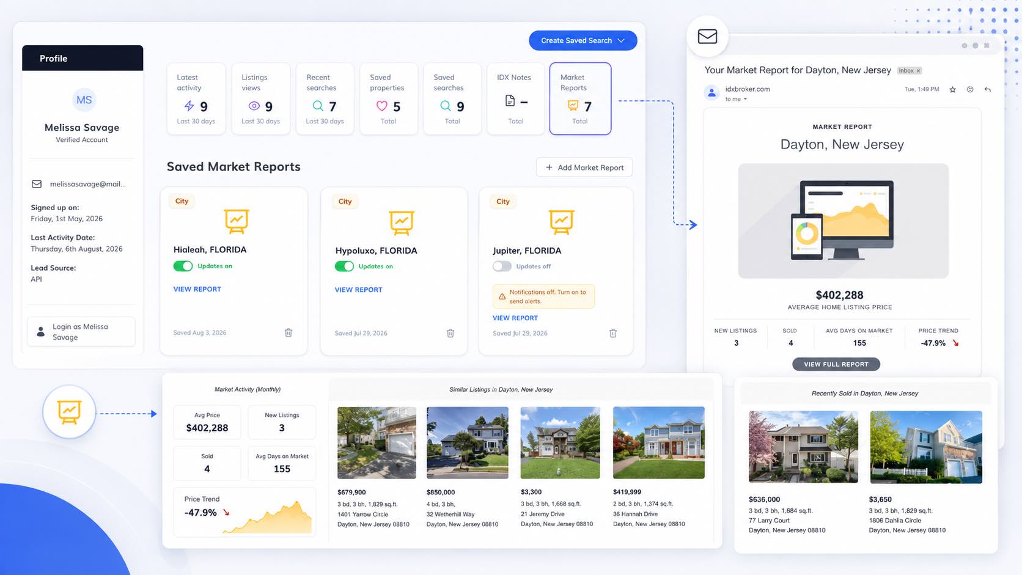Star the Dayton market report email
This screenshot has height=575, width=1022.
point(952,89)
